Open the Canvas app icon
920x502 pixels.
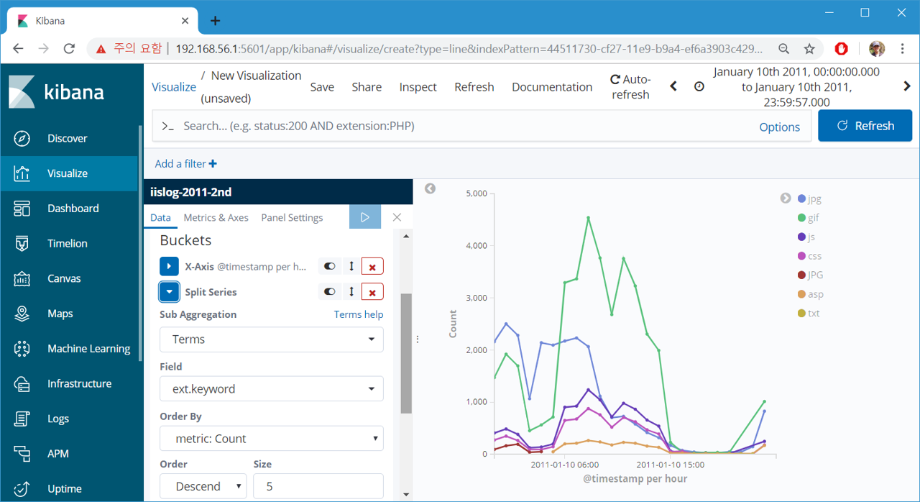22,278
